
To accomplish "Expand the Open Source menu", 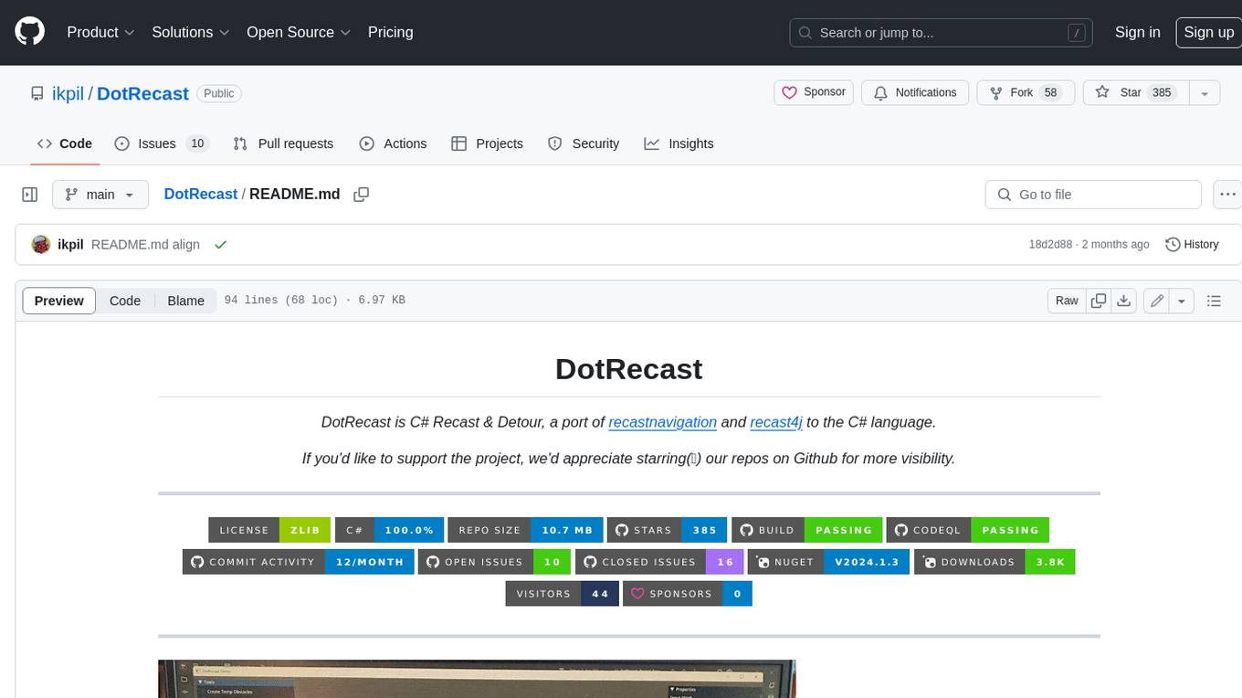I will point(299,32).
